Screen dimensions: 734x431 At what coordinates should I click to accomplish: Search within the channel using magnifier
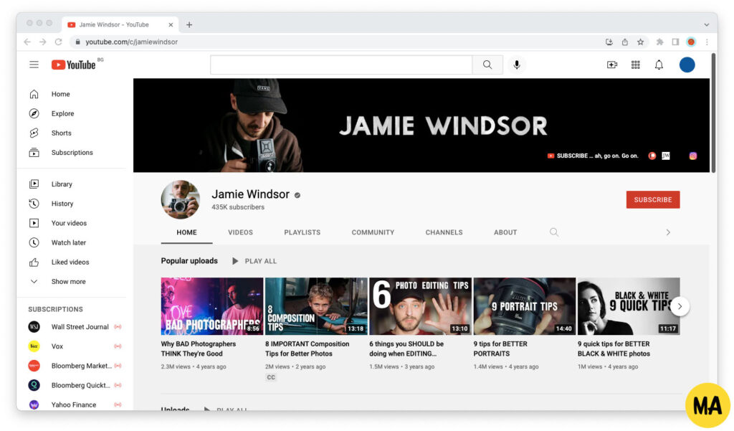pos(554,232)
